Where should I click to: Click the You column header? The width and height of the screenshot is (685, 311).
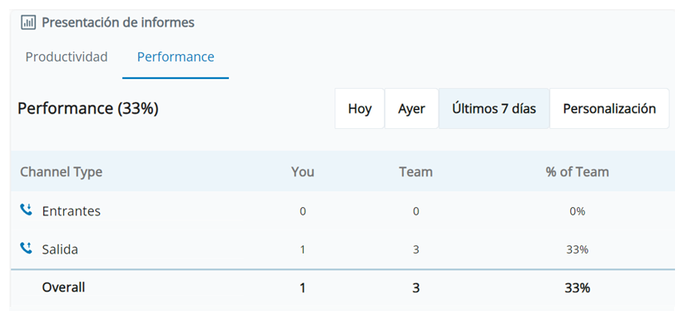tap(303, 172)
